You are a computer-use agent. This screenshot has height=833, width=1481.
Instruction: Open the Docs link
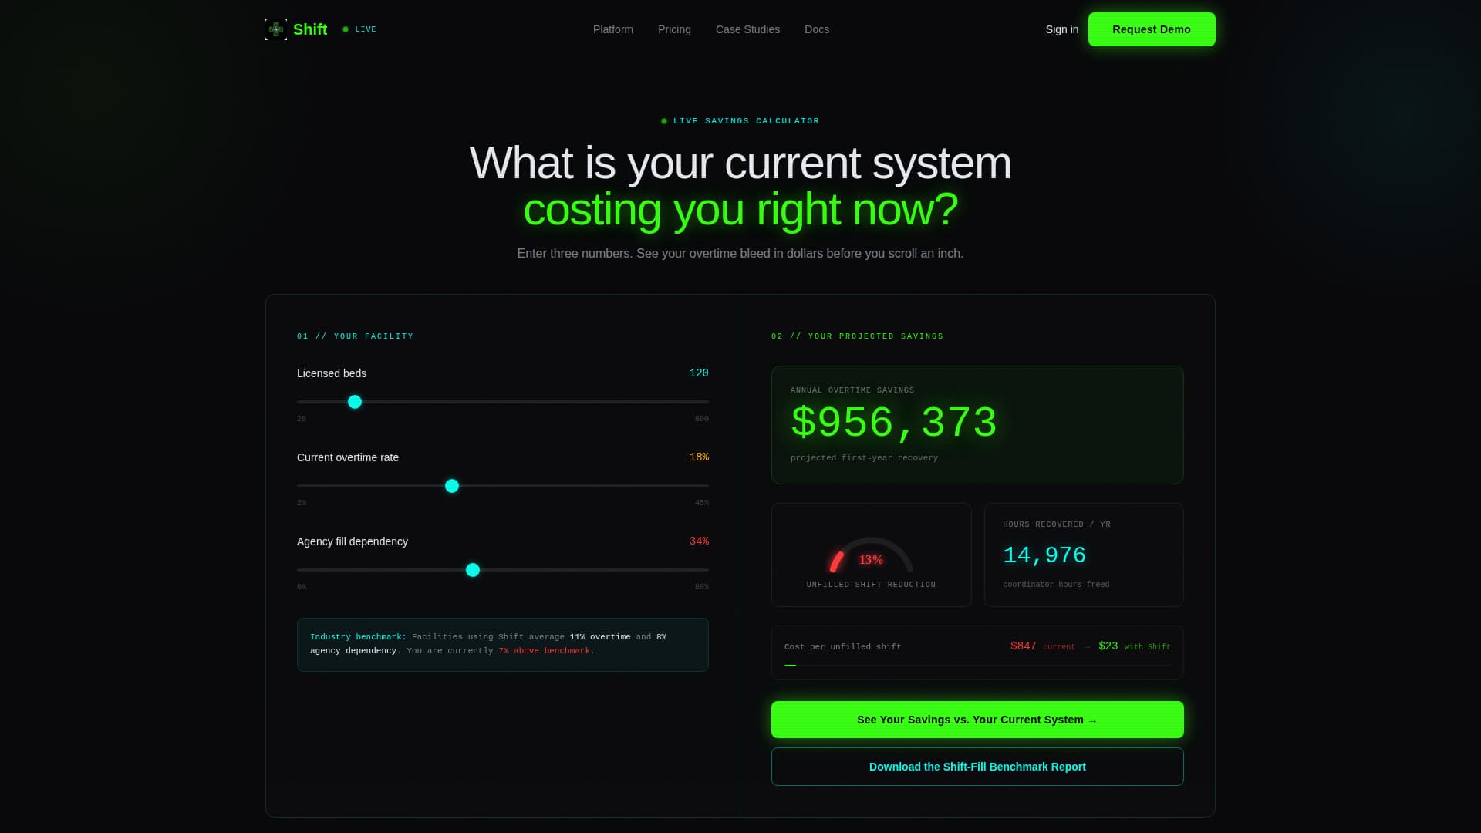point(817,29)
